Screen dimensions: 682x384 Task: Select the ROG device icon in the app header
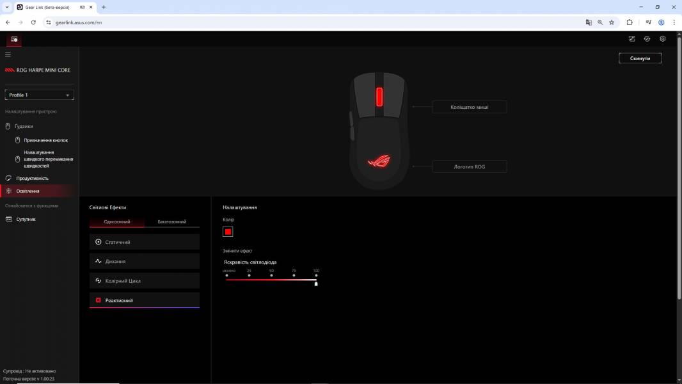coord(13,38)
